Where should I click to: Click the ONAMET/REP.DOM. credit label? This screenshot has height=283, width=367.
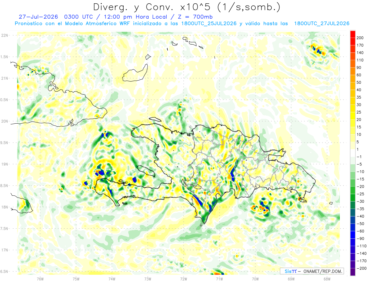pyautogui.click(x=322, y=271)
